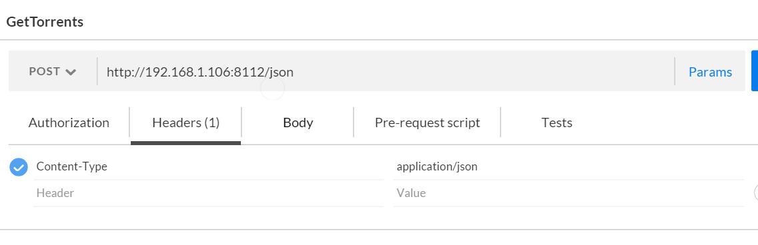Open the Body tab
The width and height of the screenshot is (758, 245).
(298, 122)
